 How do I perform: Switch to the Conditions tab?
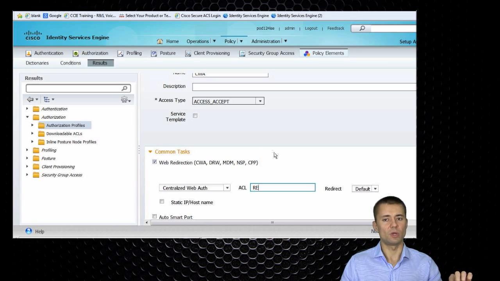tap(70, 63)
